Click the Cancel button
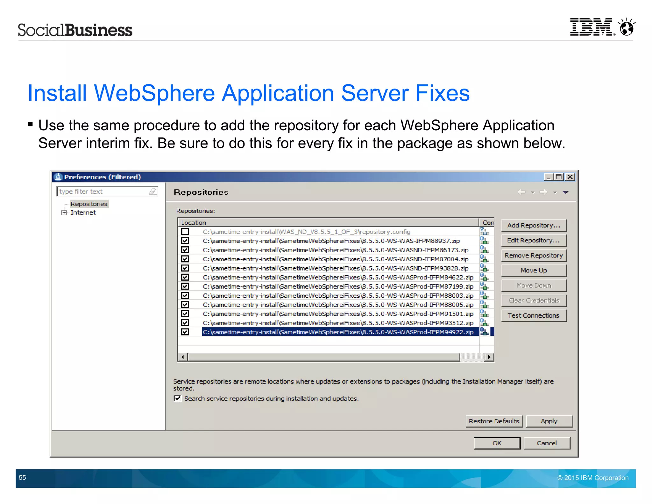 547,443
